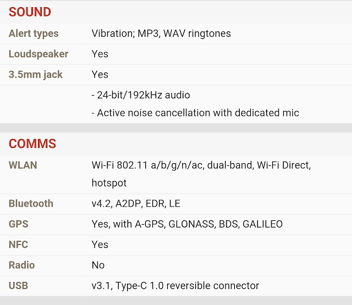Open the USB spec label
This screenshot has width=352, height=305.
click(18, 286)
